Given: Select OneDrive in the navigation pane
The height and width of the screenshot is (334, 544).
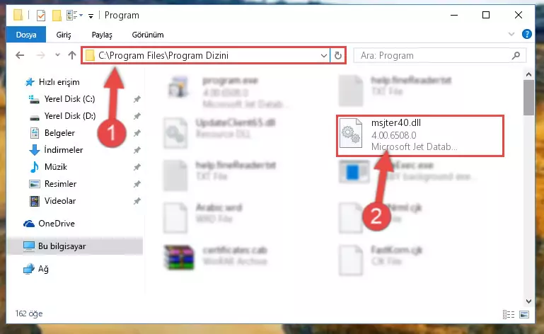Looking at the screenshot, I should pyautogui.click(x=56, y=224).
